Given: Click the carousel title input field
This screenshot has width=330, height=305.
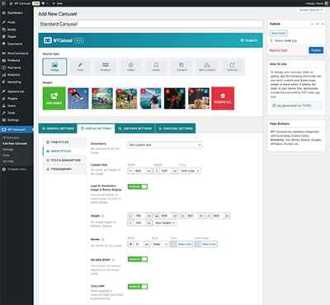Looking at the screenshot, I should pos(150,24).
